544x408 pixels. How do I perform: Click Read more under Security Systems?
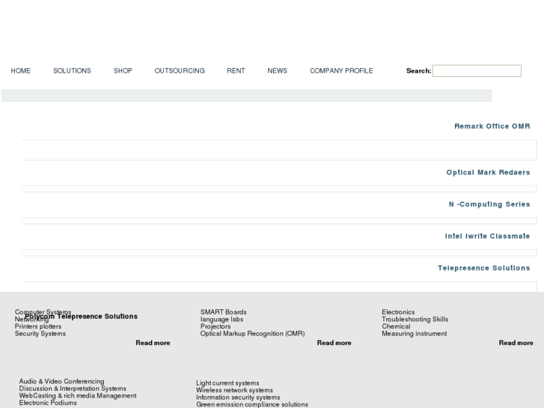[x=153, y=343]
